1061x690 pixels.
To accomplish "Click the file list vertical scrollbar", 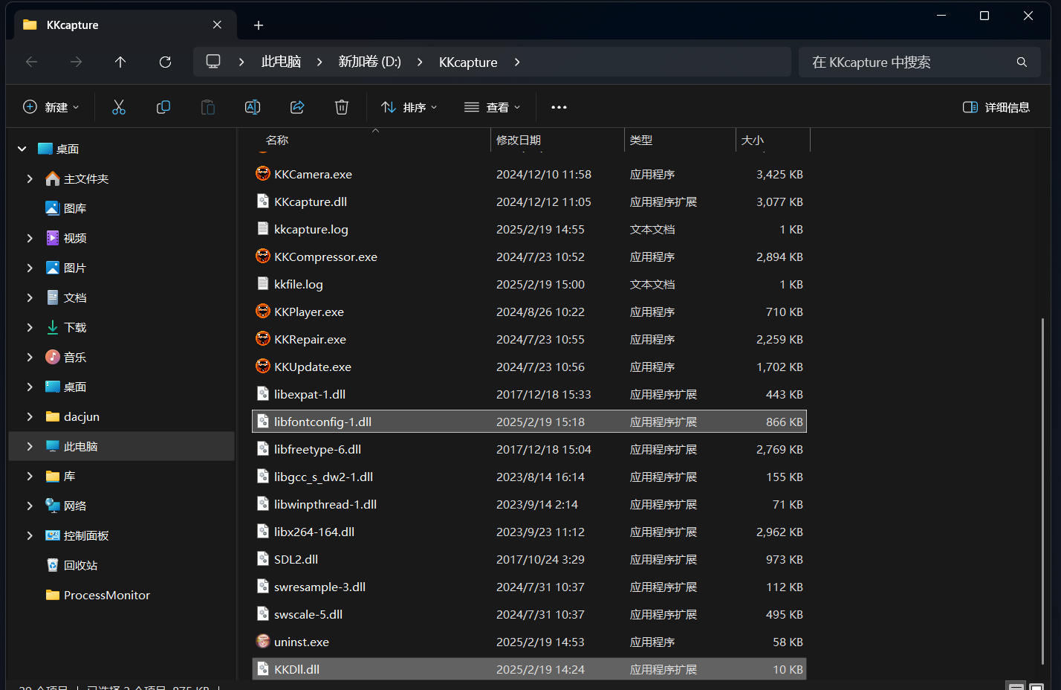I will coord(1042,491).
